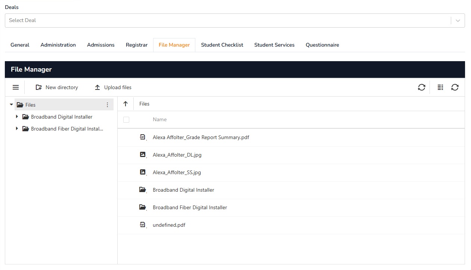Screen dimensions: 471x270
Task: Select Alexa Affolter_Grade Report Summary.pdf
Action: pos(201,137)
